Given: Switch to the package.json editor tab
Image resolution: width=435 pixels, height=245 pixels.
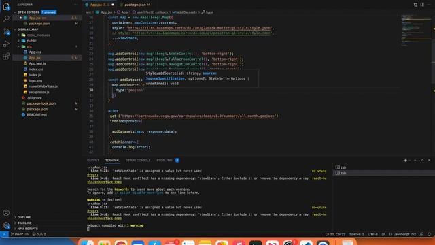Looking at the screenshot, I should pos(135,5).
